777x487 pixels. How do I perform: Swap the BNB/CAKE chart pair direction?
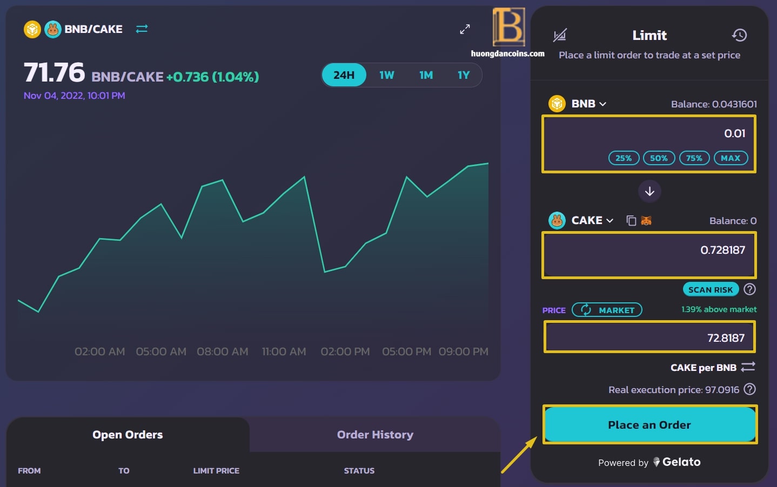(142, 29)
